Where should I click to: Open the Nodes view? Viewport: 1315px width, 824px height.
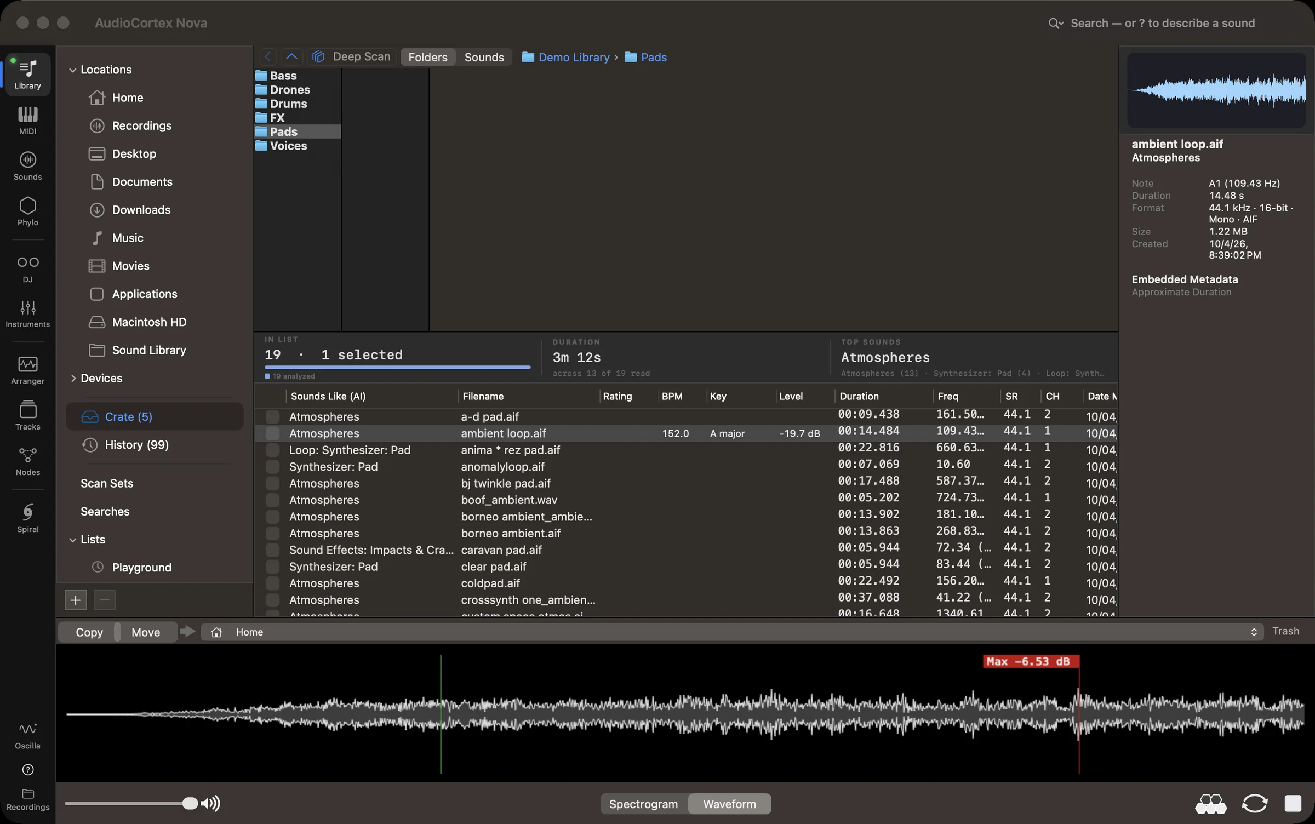pos(27,461)
